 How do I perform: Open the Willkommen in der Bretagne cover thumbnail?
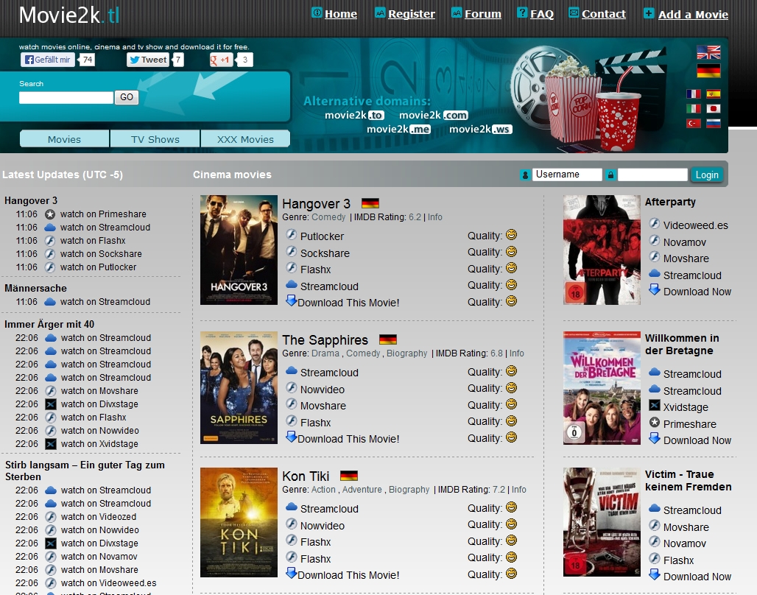point(602,388)
